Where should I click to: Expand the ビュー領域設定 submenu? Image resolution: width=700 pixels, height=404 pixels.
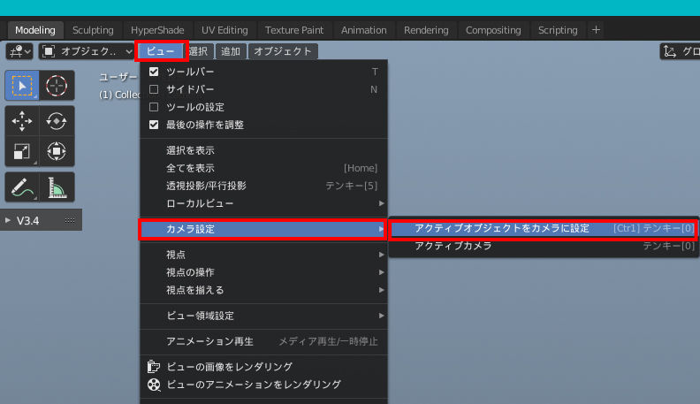tap(263, 316)
